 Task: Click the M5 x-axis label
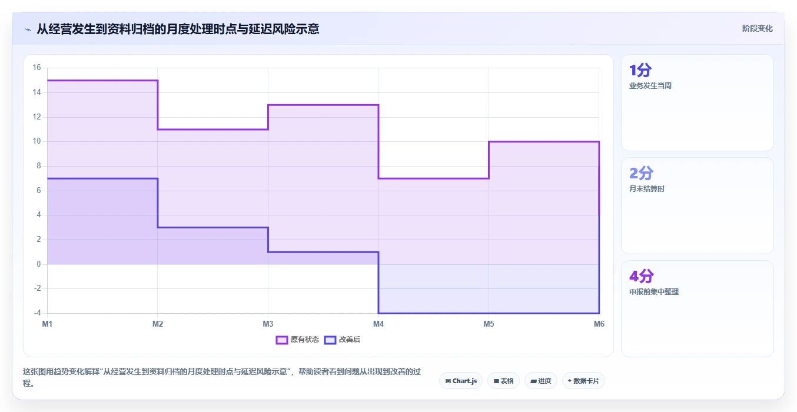[489, 324]
